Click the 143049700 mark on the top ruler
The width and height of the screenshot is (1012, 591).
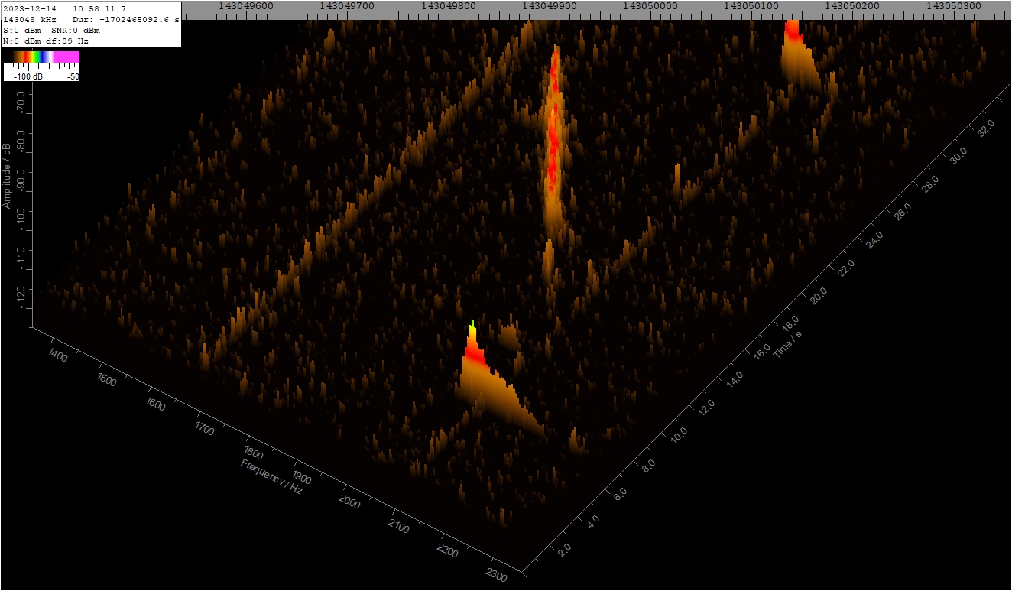346,5
